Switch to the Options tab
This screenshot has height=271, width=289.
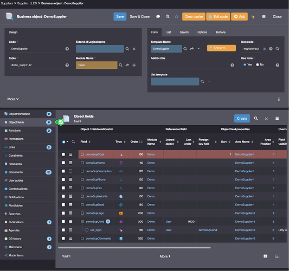[202, 32]
